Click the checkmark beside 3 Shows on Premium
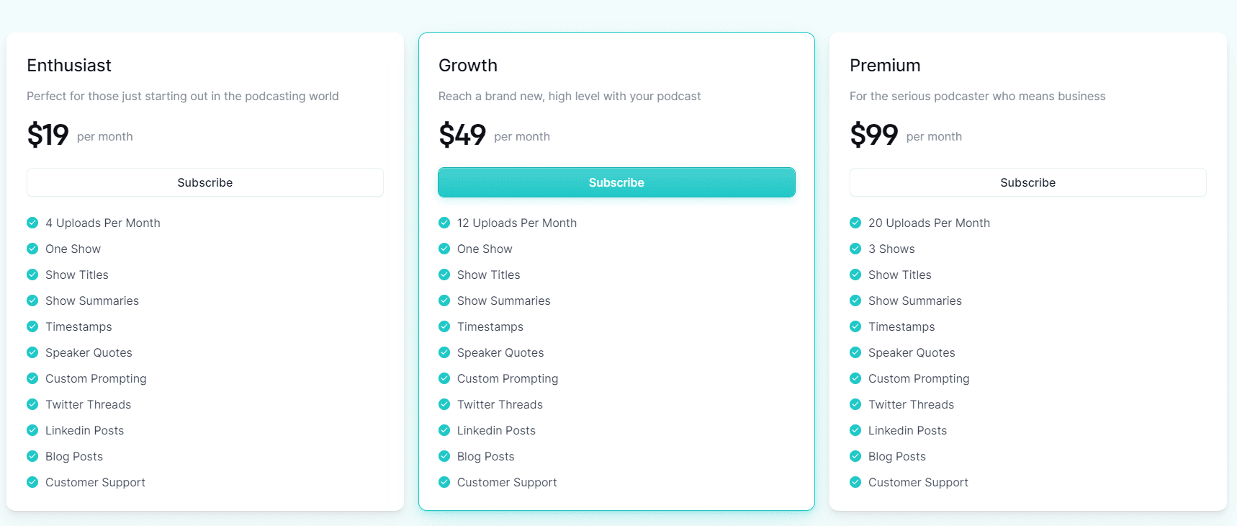1237x526 pixels. click(855, 249)
